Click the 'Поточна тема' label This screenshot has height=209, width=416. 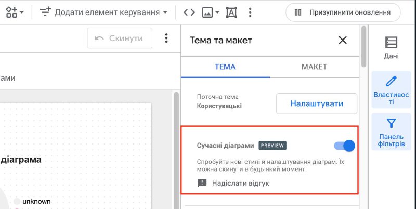[218, 97]
